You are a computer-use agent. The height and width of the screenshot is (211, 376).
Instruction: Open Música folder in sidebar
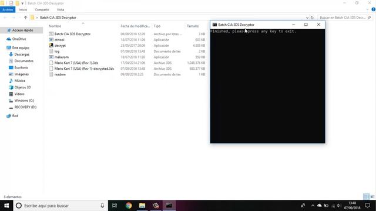(x=19, y=81)
